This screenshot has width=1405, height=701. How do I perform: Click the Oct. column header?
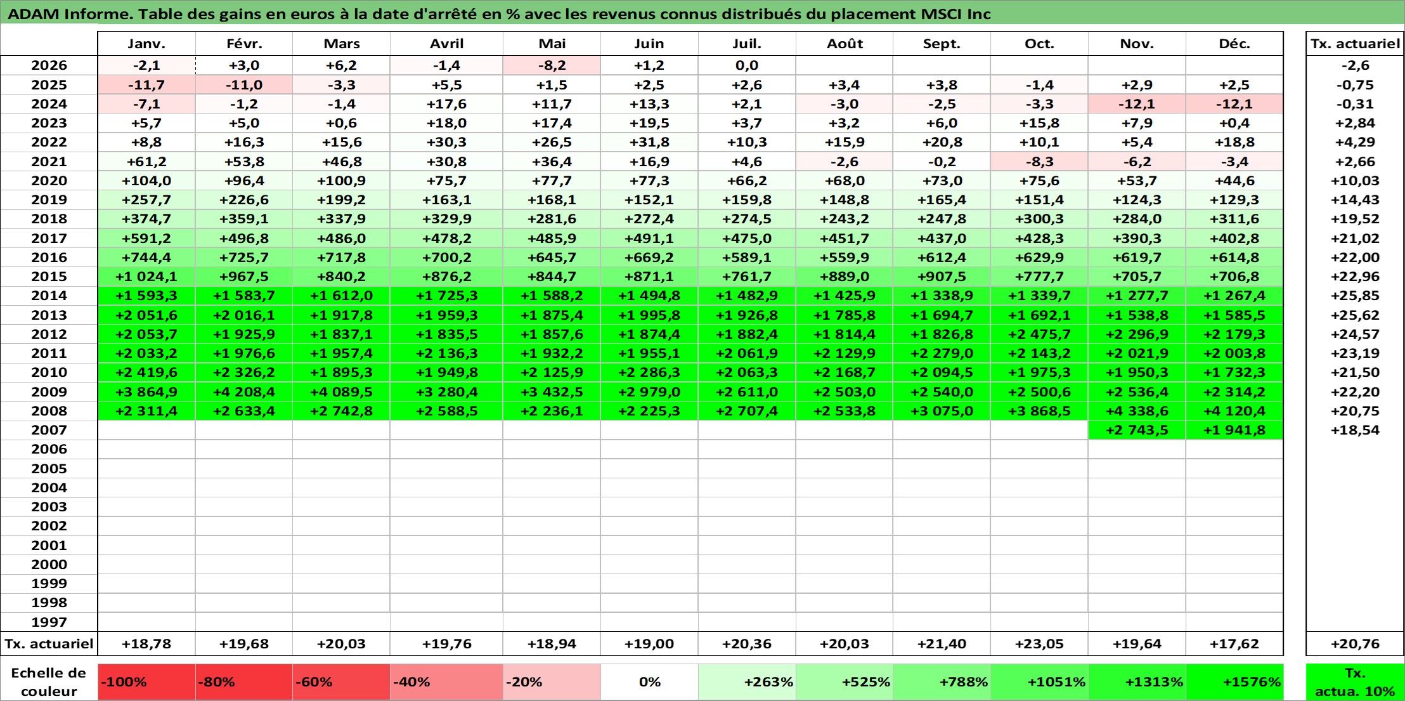click(x=1040, y=44)
